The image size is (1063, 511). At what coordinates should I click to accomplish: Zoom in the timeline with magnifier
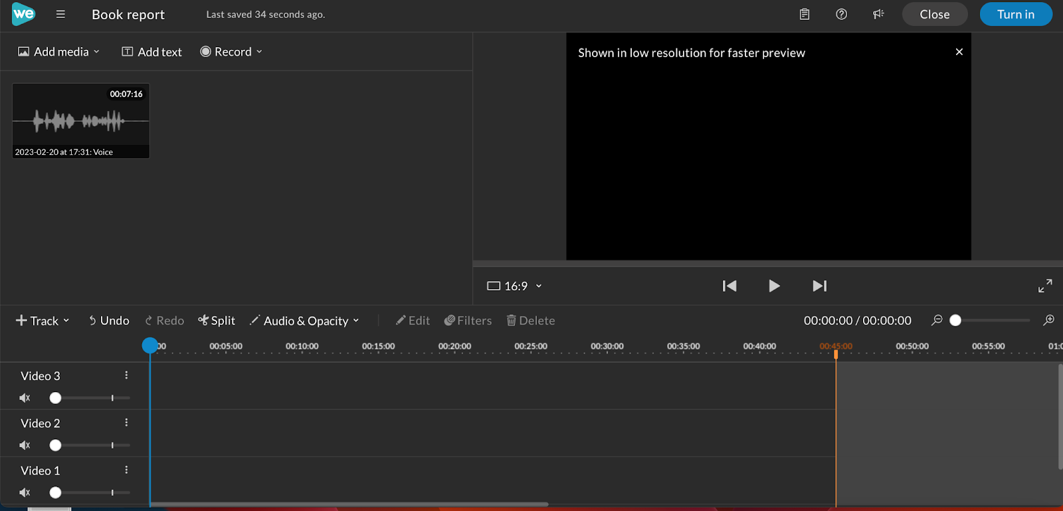(x=1049, y=320)
